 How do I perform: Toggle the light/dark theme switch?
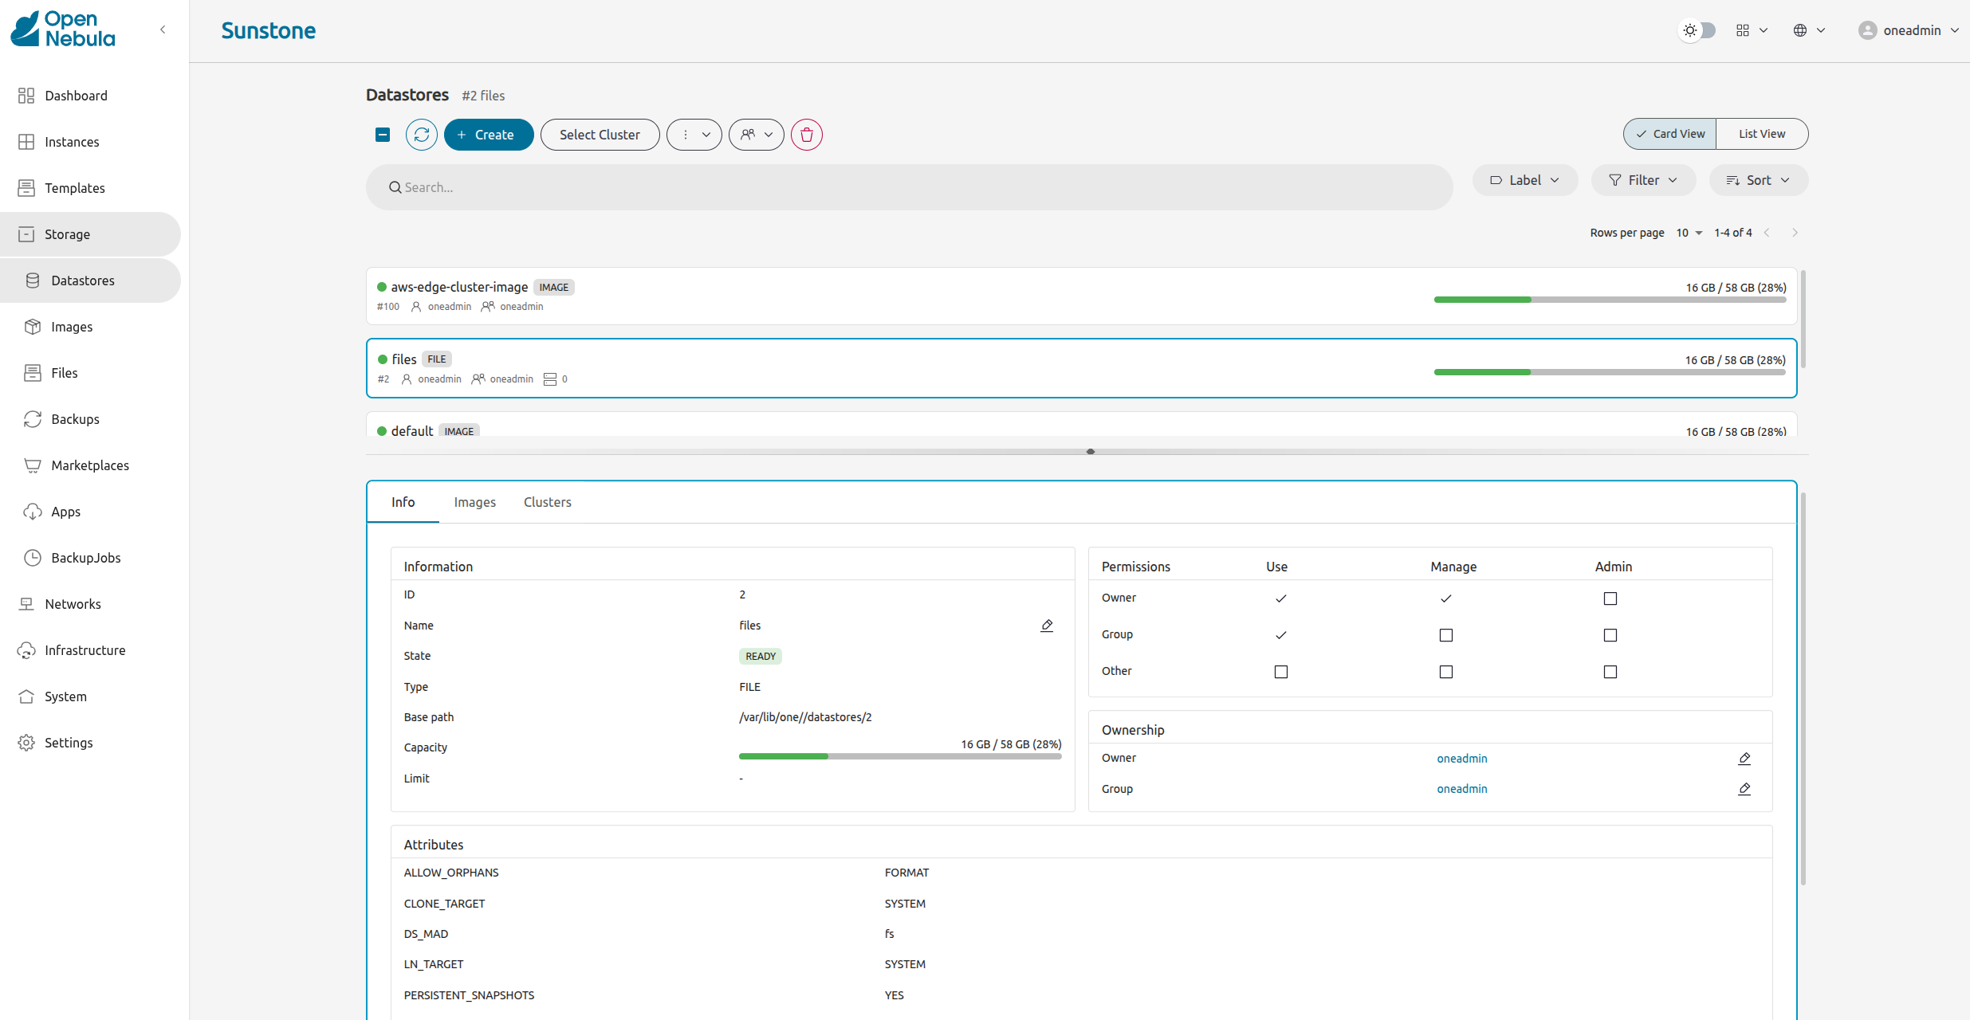tap(1697, 30)
